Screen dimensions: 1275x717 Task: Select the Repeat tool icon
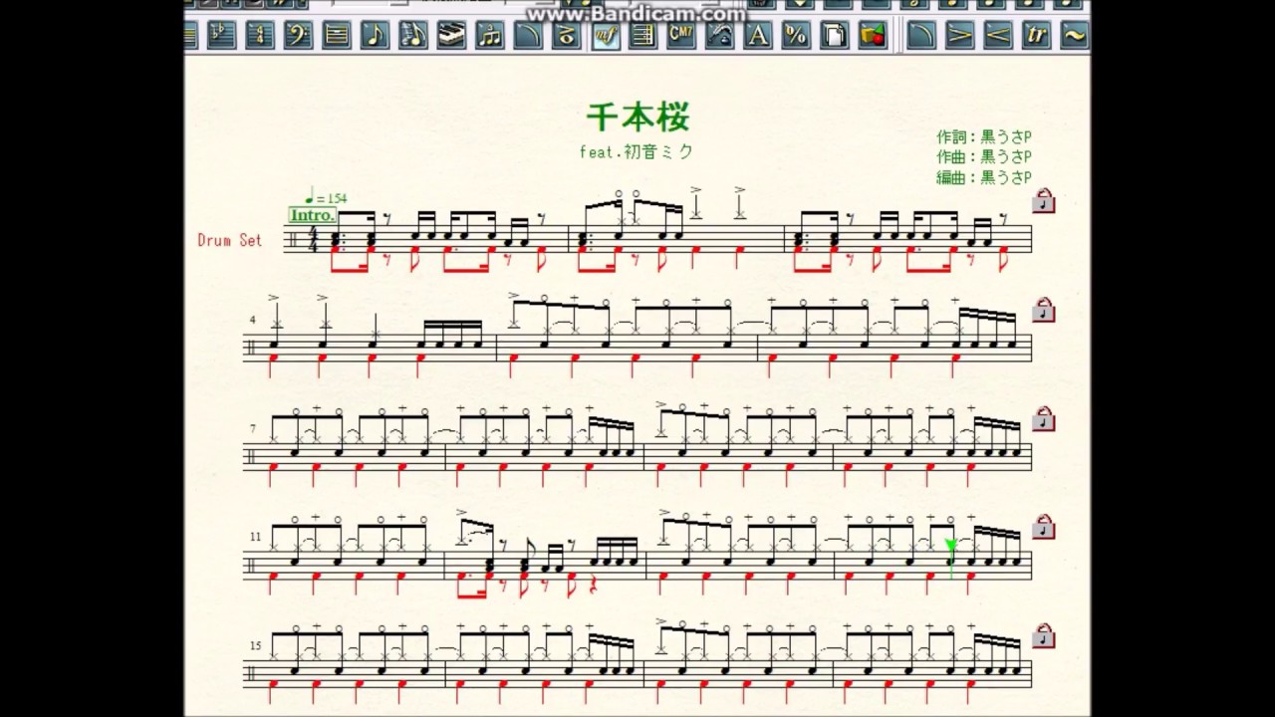(643, 36)
